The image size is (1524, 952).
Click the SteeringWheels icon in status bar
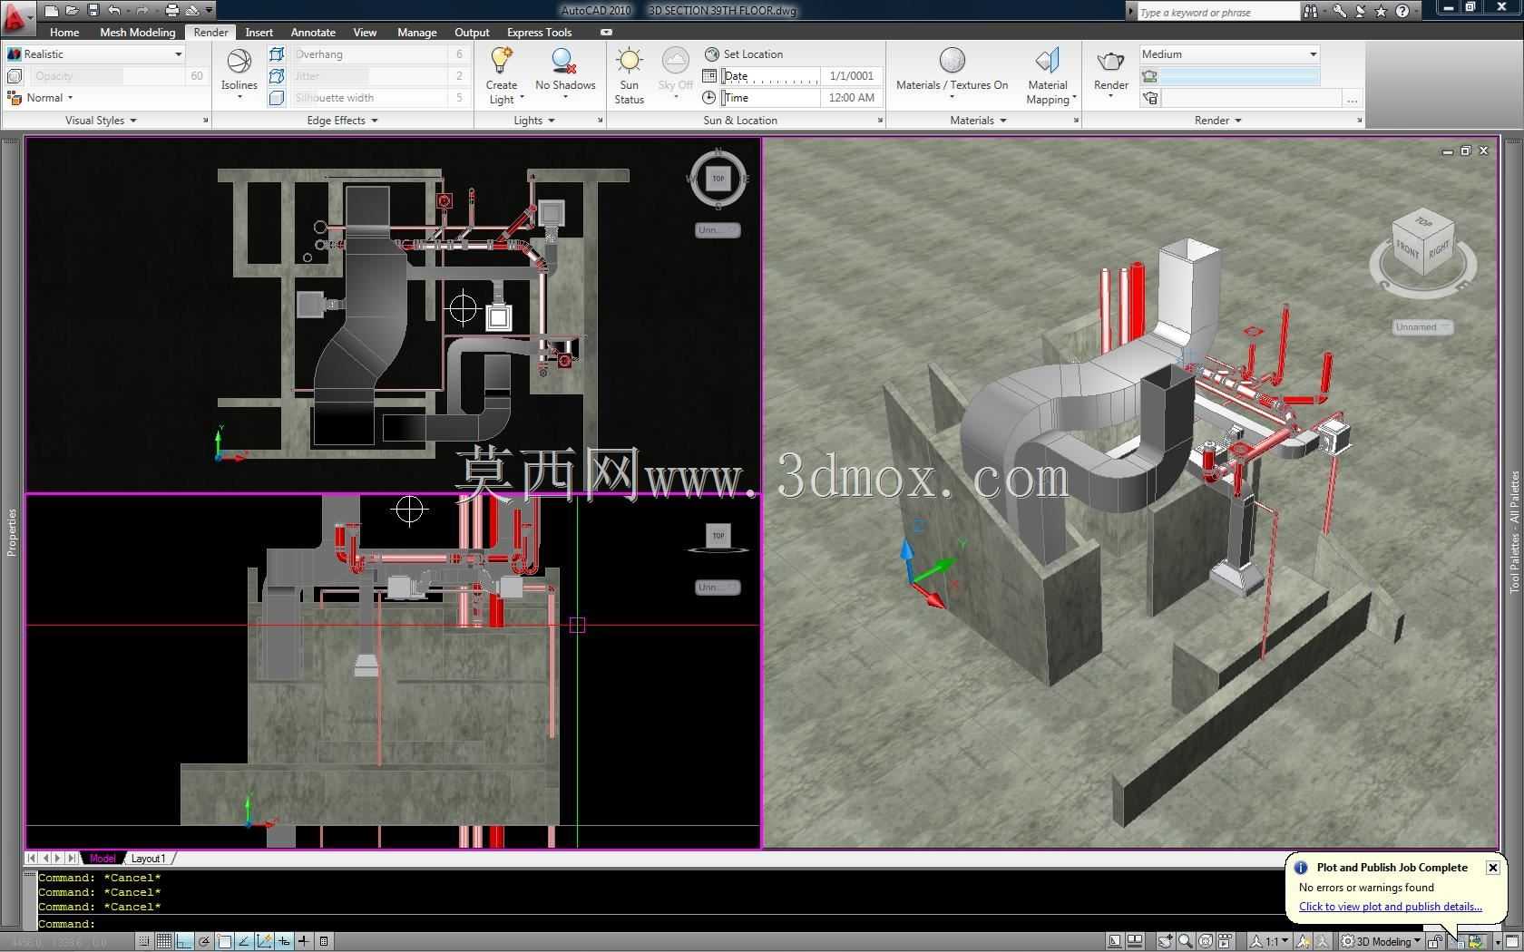coord(1206,941)
